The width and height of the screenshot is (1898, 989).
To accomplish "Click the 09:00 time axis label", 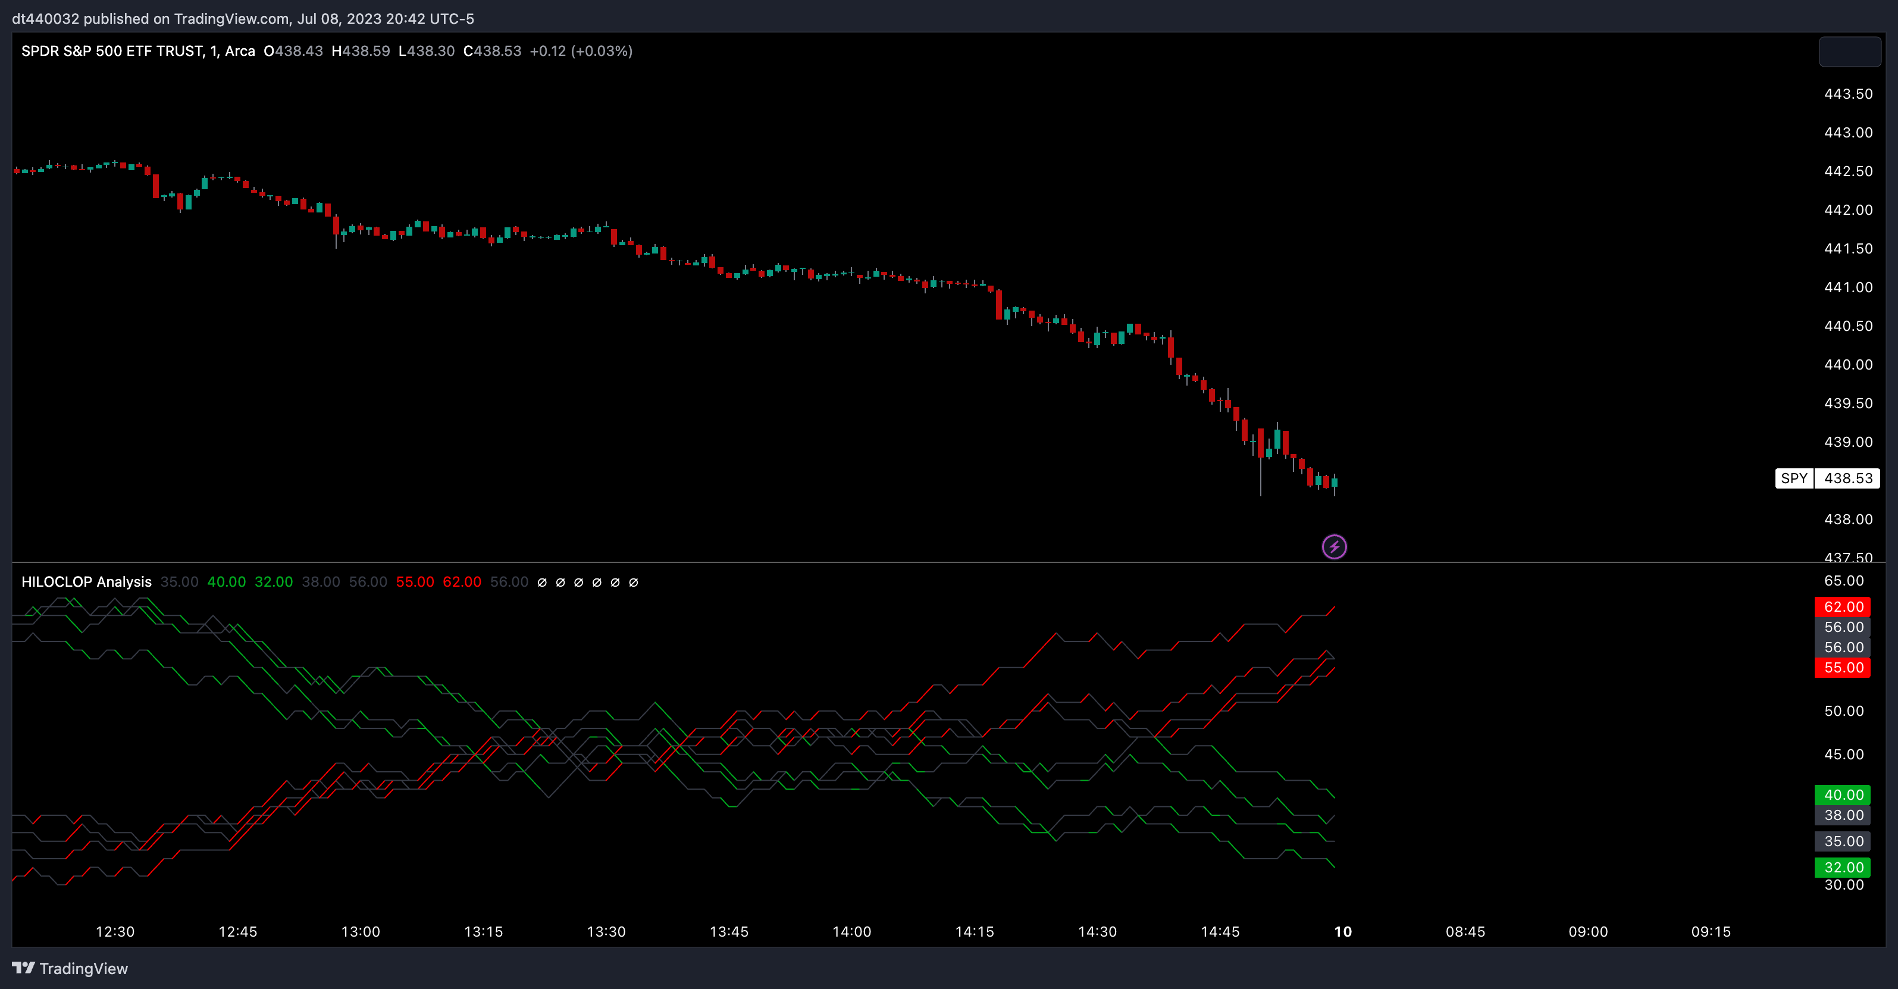I will pos(1588,931).
